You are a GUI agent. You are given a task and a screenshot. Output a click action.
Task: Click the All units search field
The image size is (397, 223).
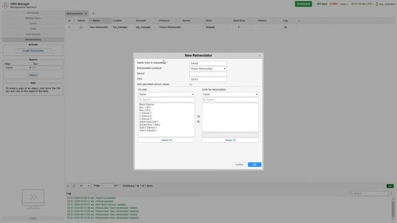(x=166, y=100)
